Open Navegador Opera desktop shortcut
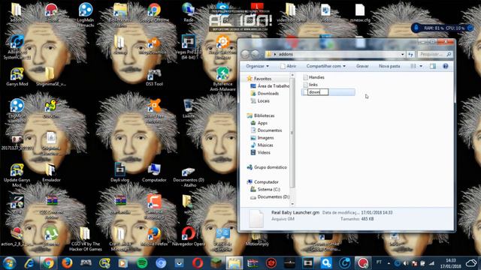Image resolution: width=481 pixels, height=270 pixels. (189, 237)
